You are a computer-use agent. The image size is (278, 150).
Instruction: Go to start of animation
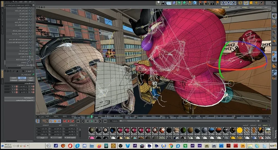point(105,121)
